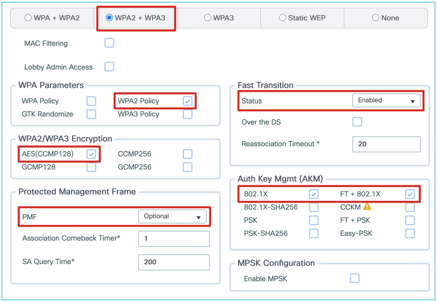Uncheck the AES(CCMP128) encryption checkbox
Screen dimensions: 438x302
pos(91,154)
